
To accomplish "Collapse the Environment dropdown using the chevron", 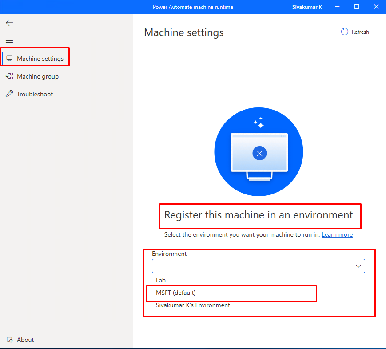I will 358,266.
